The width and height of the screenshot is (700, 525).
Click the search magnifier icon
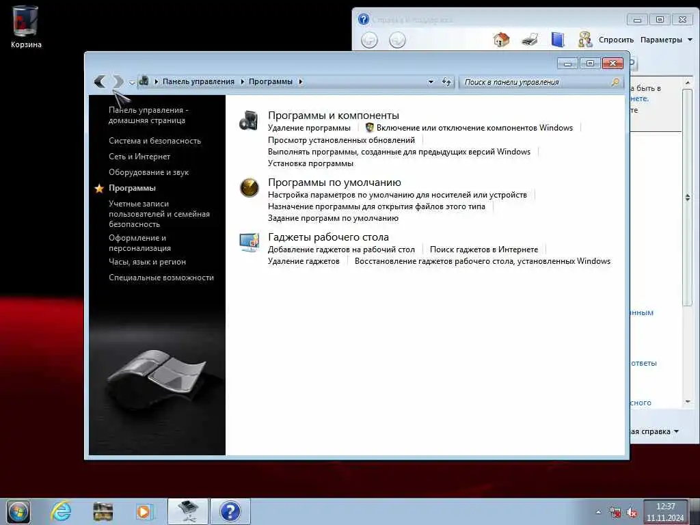pyautogui.click(x=615, y=82)
